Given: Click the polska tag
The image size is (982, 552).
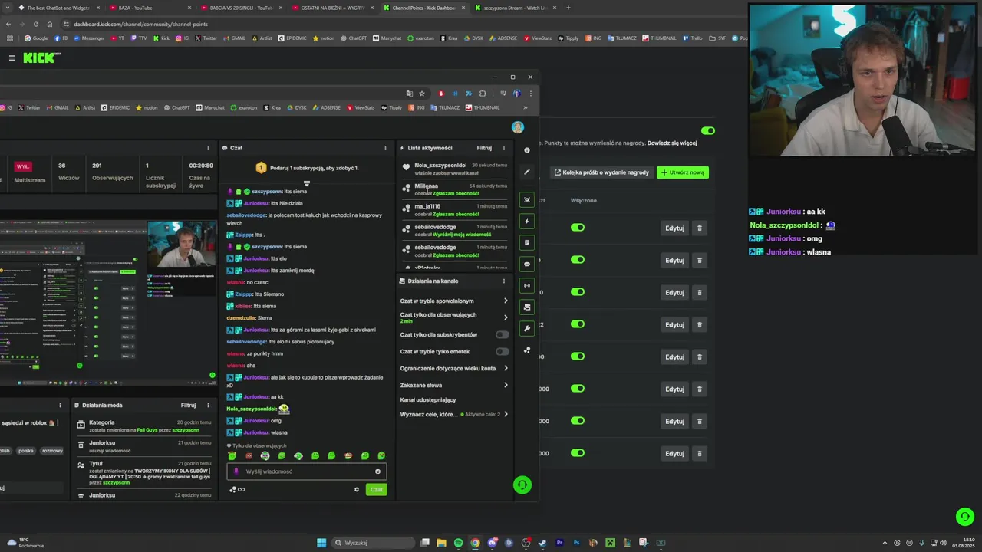Looking at the screenshot, I should click(x=26, y=451).
